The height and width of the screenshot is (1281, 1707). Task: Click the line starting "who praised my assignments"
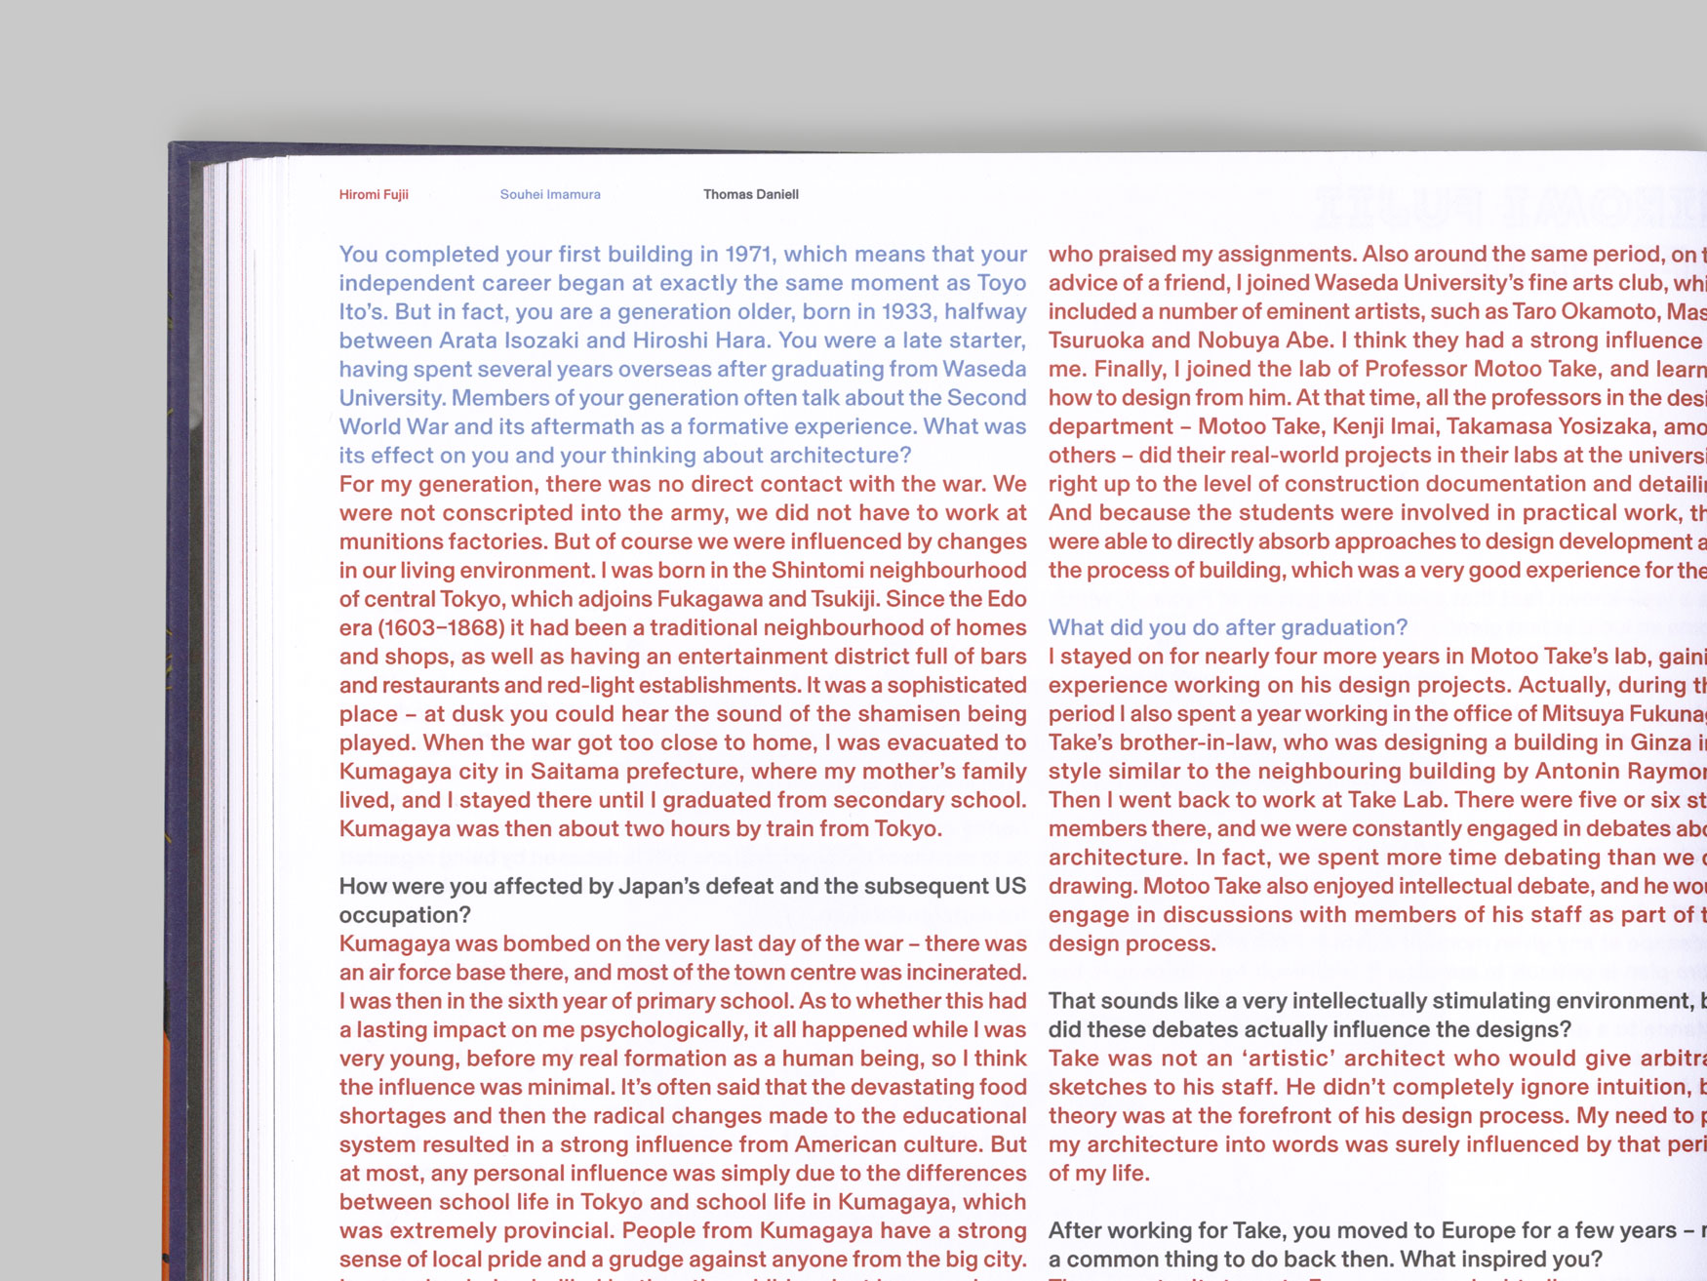1375,255
